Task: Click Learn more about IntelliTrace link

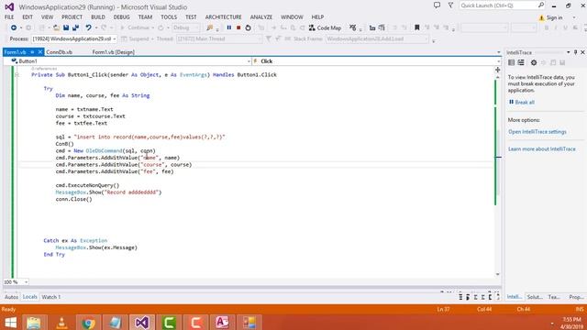Action: [x=542, y=148]
